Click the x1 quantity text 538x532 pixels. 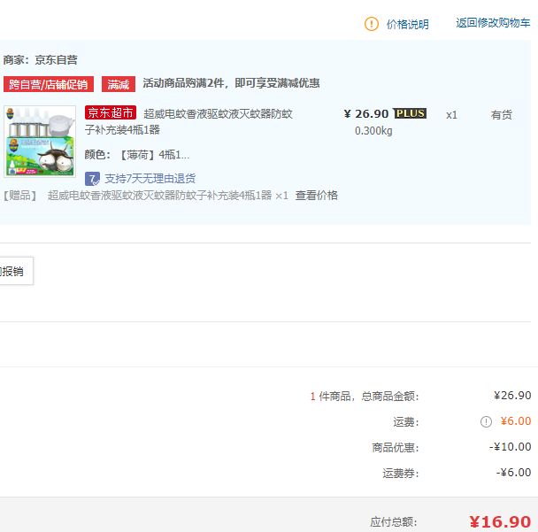tap(451, 115)
